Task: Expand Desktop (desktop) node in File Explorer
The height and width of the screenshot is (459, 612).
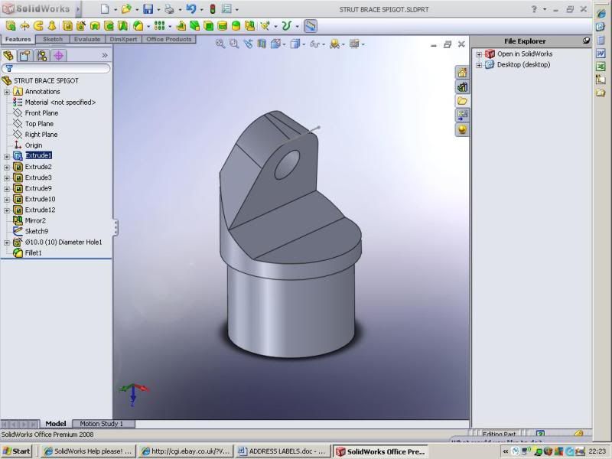Action: coord(479,65)
